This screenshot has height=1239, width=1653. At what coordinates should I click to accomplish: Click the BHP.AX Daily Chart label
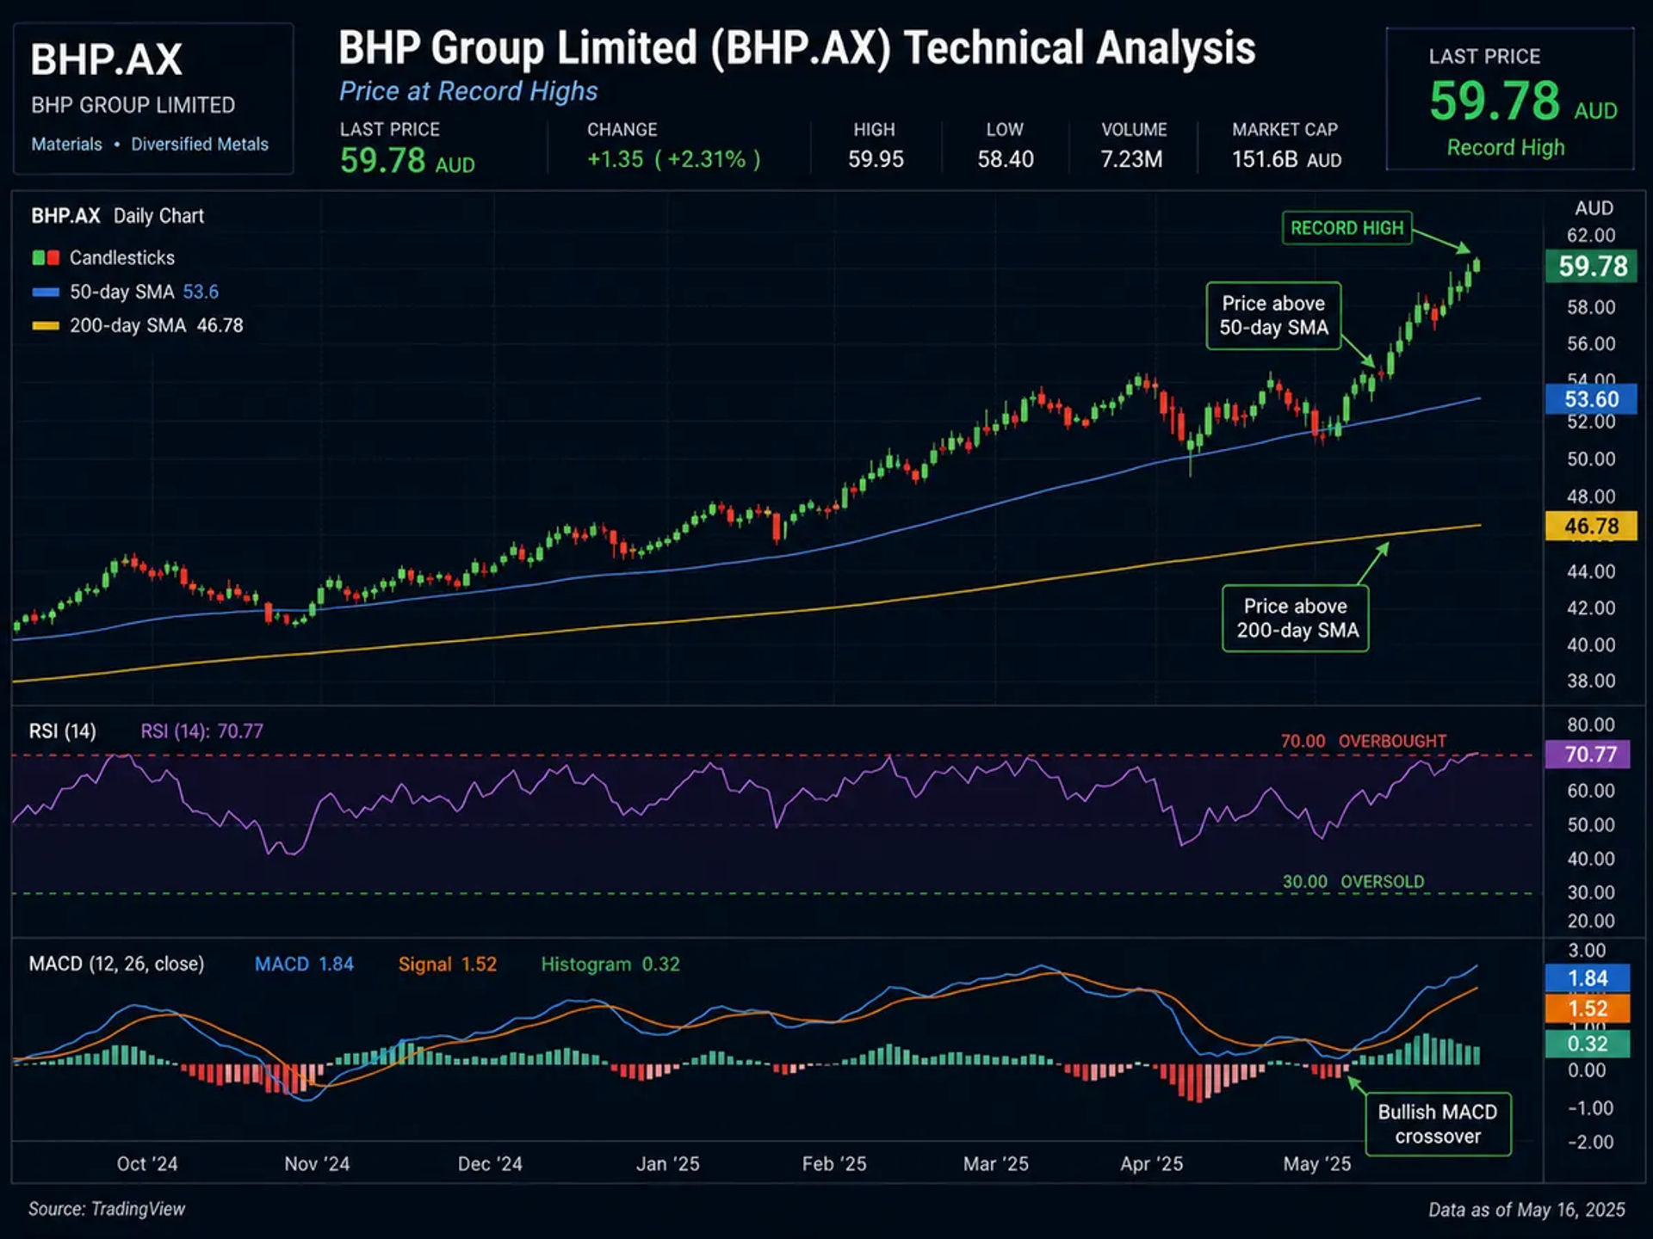(118, 216)
